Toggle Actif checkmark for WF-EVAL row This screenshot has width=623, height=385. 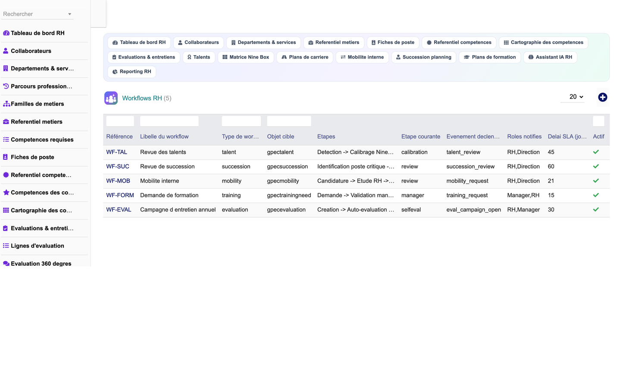tap(596, 210)
